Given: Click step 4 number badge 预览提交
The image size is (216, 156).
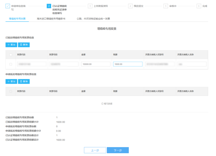Looking at the screenshot, I should point(130,6).
